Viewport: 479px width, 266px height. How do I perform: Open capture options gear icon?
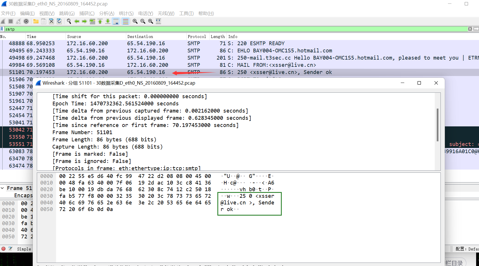coord(26,21)
